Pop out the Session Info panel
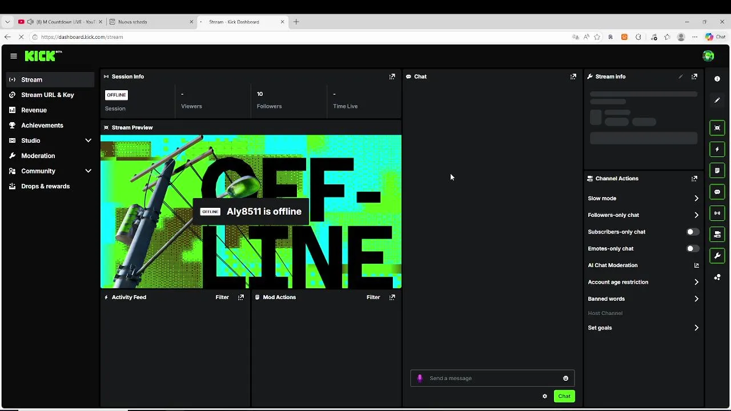The image size is (731, 411). [x=392, y=76]
